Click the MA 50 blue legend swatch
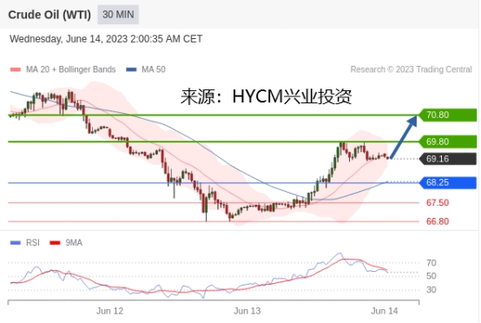 (x=131, y=69)
